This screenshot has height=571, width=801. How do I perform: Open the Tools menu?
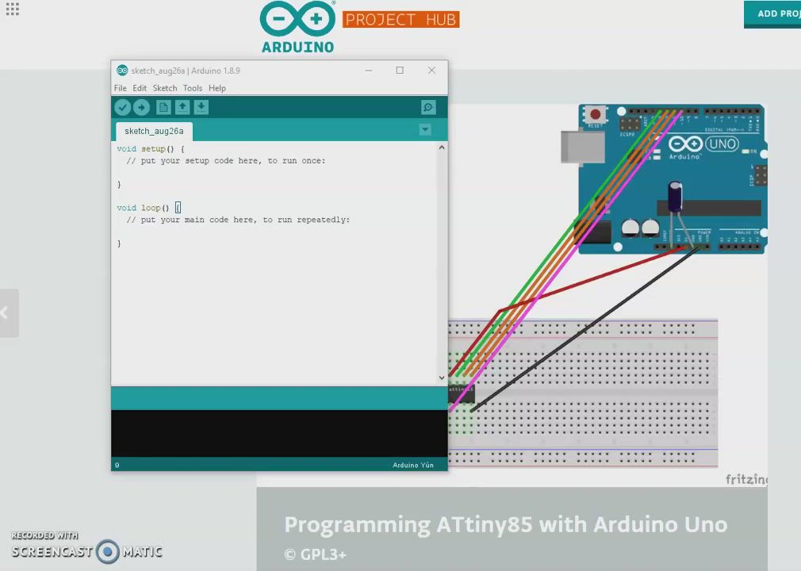[x=193, y=88]
